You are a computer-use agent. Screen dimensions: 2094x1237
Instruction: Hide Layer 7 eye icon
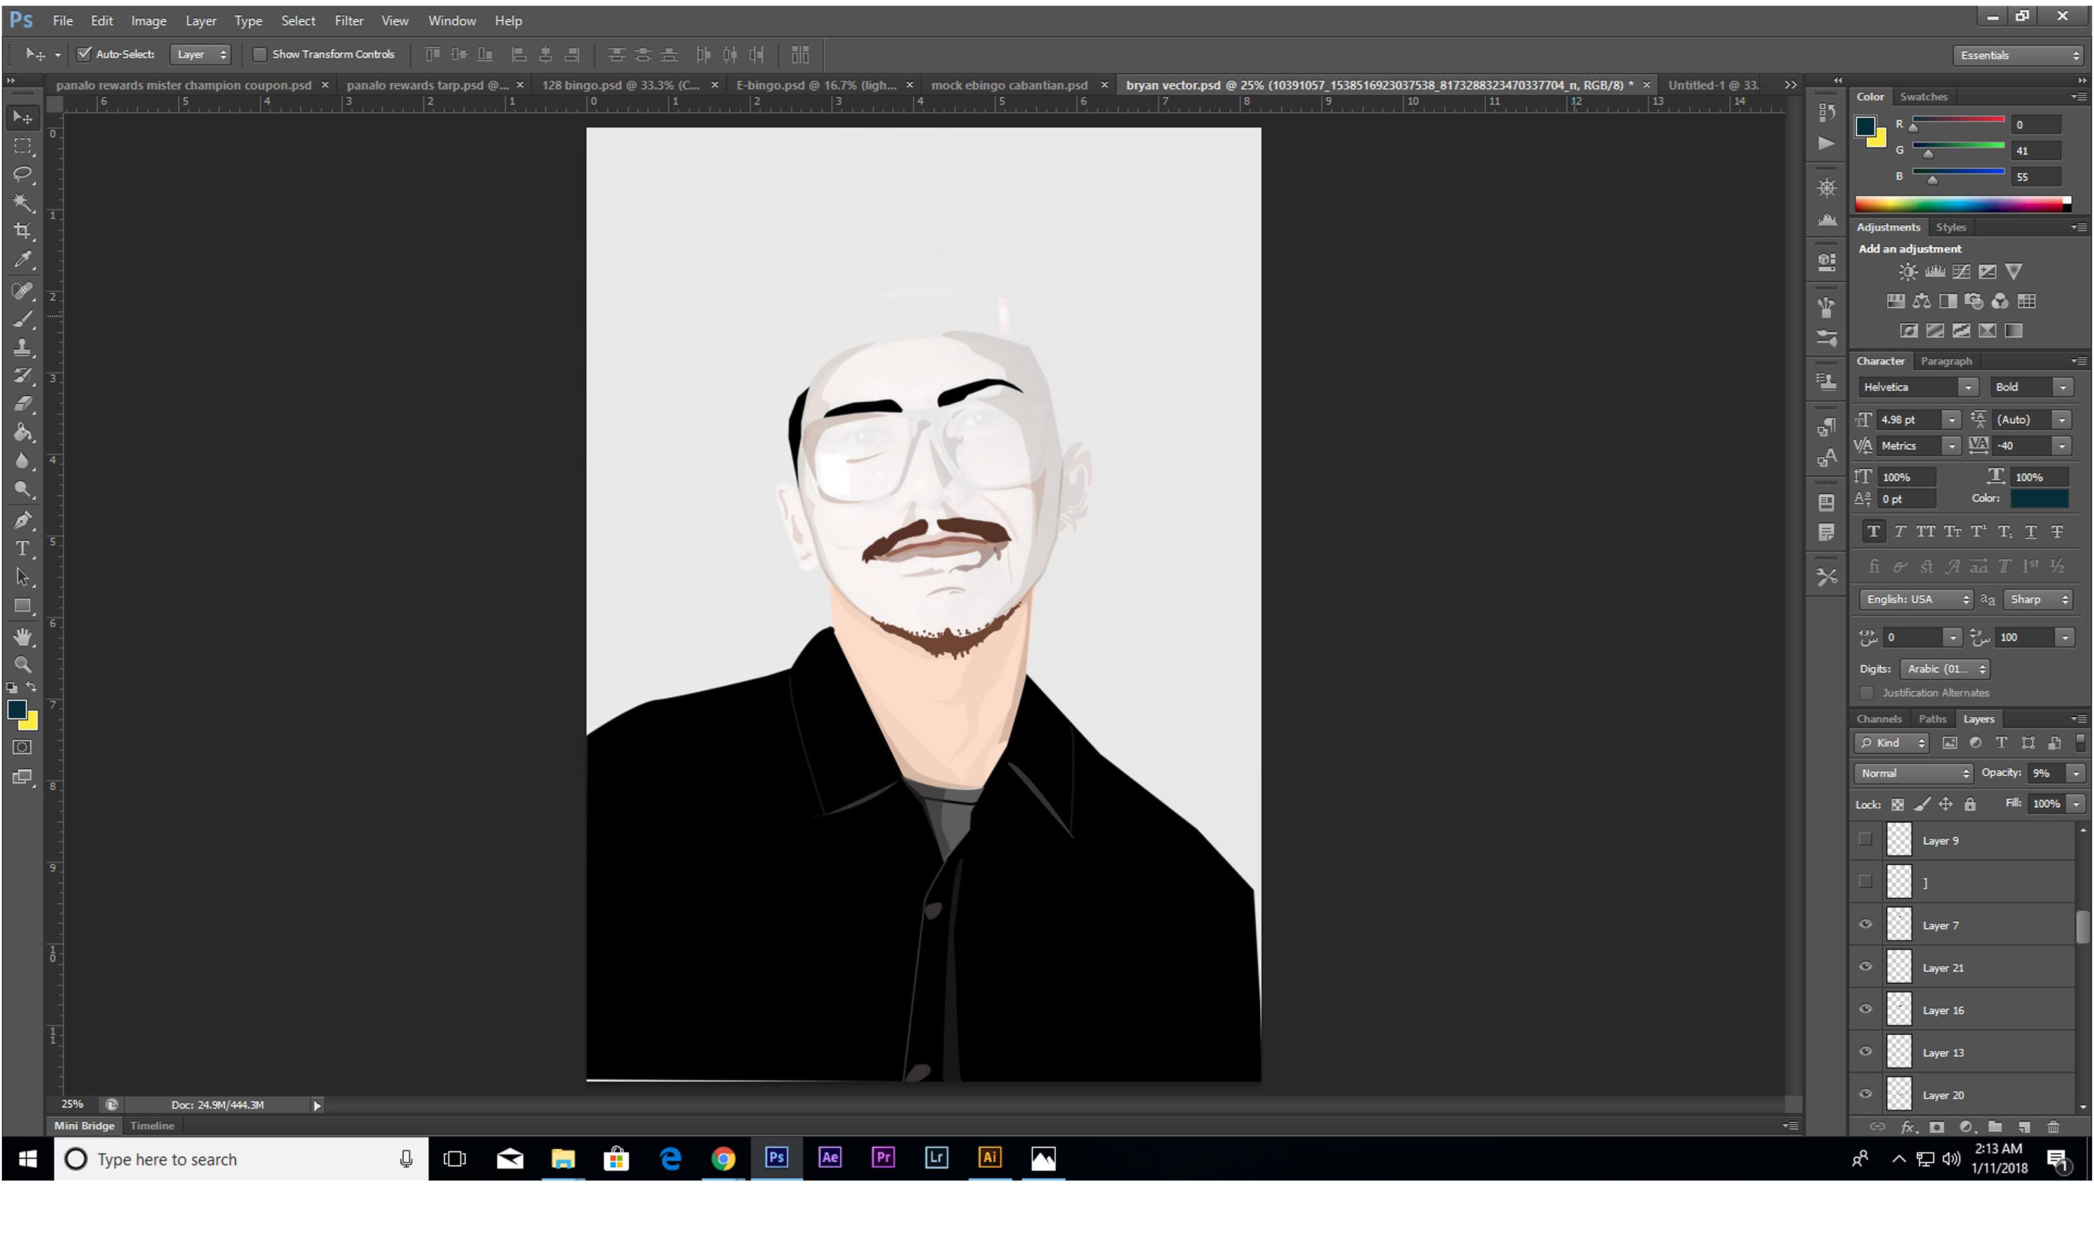[1866, 924]
